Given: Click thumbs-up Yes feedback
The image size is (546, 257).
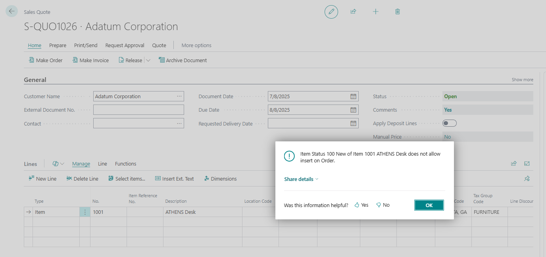Looking at the screenshot, I should [361, 205].
